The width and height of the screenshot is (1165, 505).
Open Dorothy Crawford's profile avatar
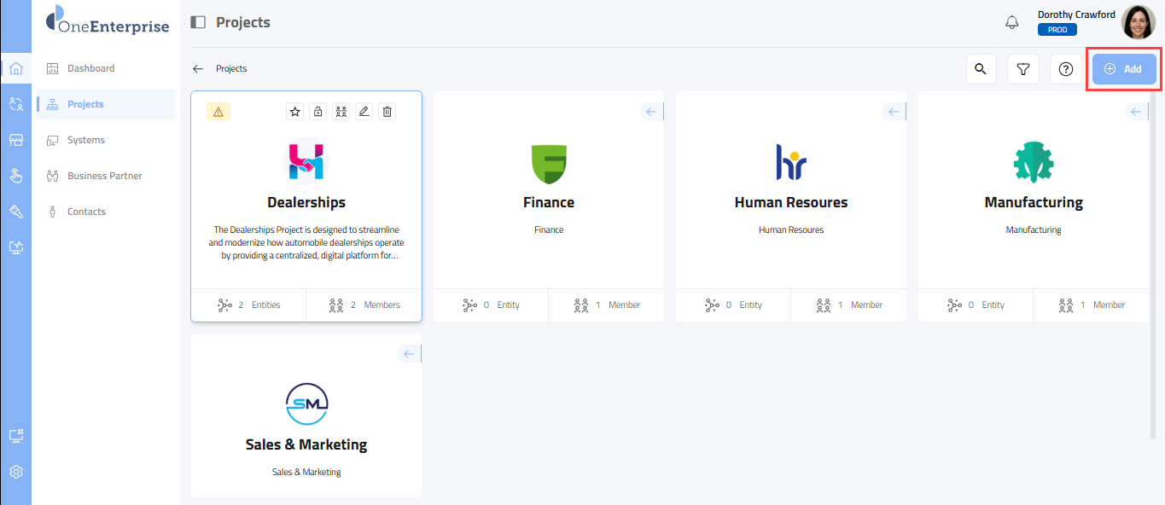[1138, 22]
